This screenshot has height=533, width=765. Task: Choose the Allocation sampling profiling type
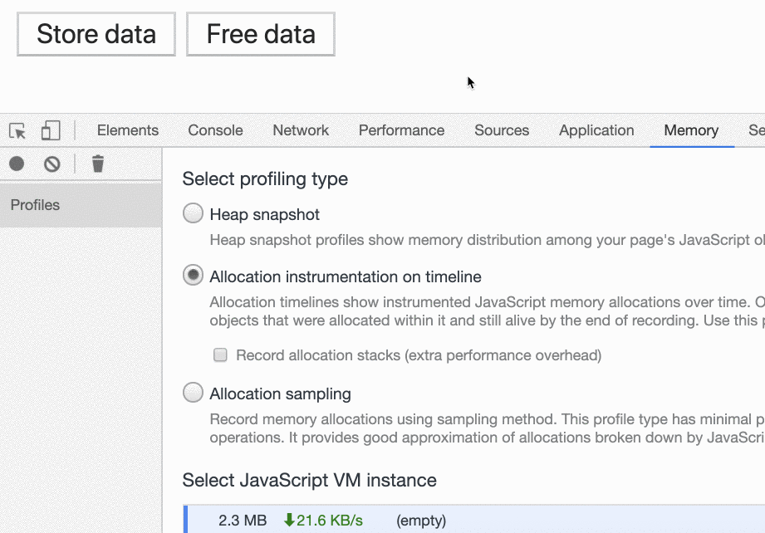point(193,394)
